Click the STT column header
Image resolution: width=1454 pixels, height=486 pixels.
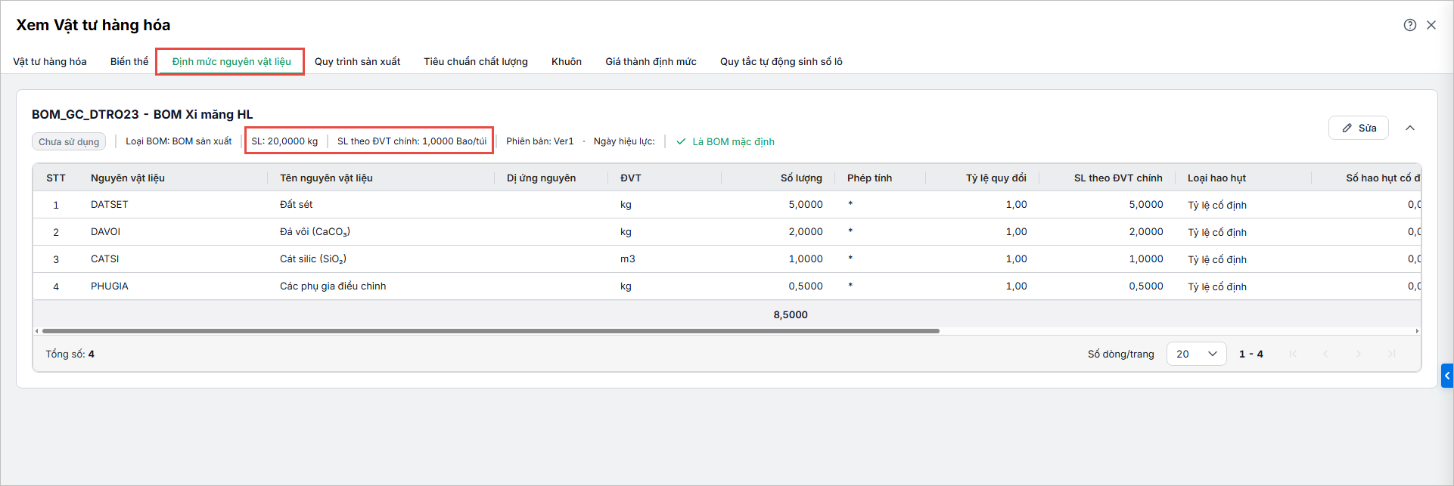tap(56, 178)
